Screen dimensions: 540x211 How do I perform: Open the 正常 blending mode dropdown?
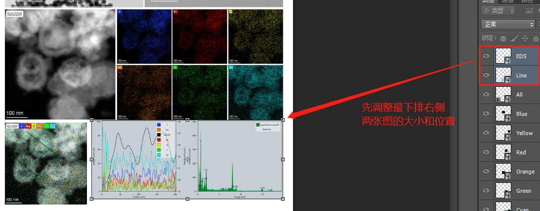[x=507, y=24]
